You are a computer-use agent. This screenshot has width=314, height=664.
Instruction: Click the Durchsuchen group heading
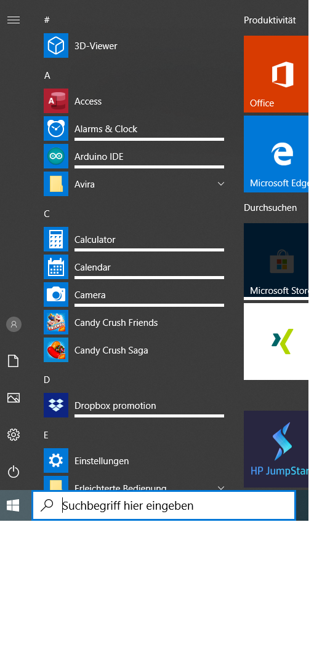270,208
